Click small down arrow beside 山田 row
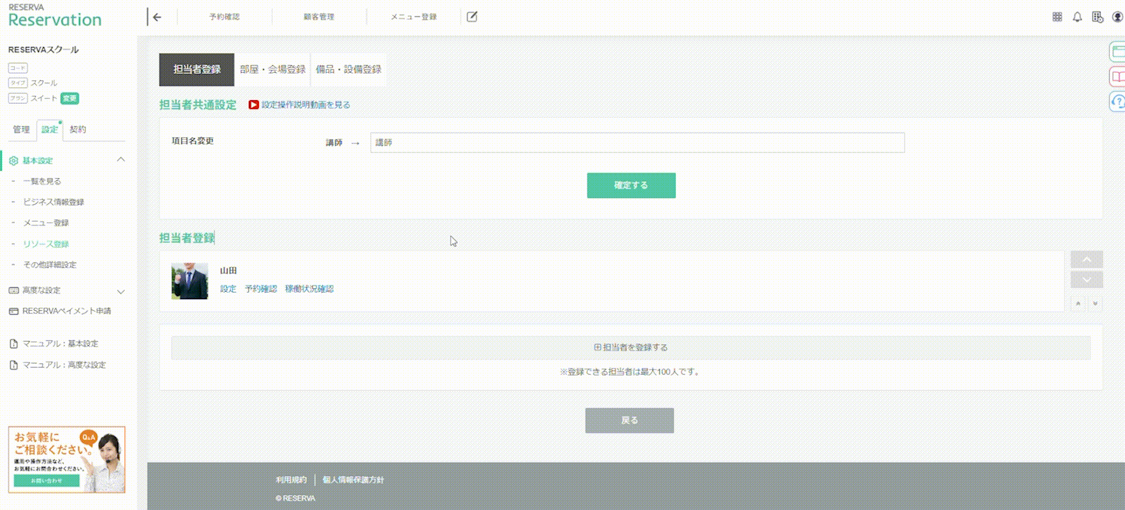The width and height of the screenshot is (1125, 510). [1095, 304]
